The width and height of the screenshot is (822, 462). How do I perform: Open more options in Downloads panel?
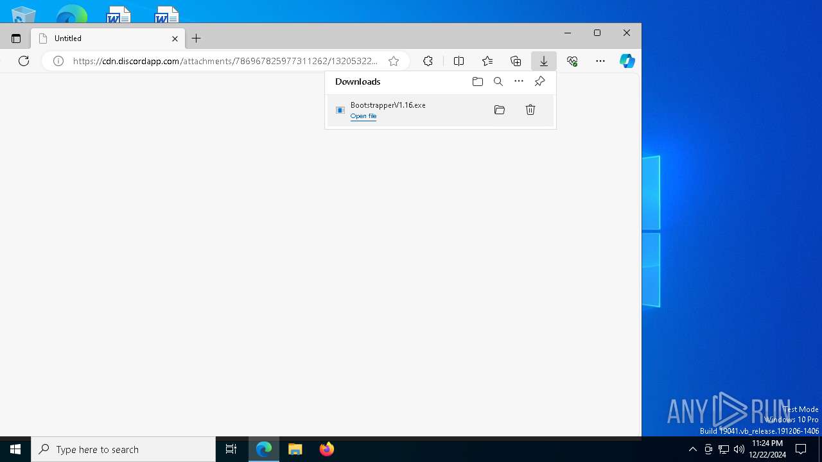tap(519, 81)
